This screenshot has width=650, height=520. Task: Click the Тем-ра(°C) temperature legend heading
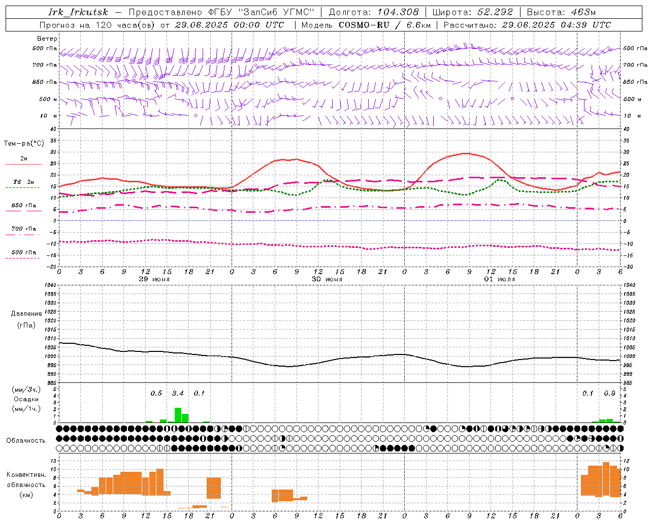coord(24,144)
